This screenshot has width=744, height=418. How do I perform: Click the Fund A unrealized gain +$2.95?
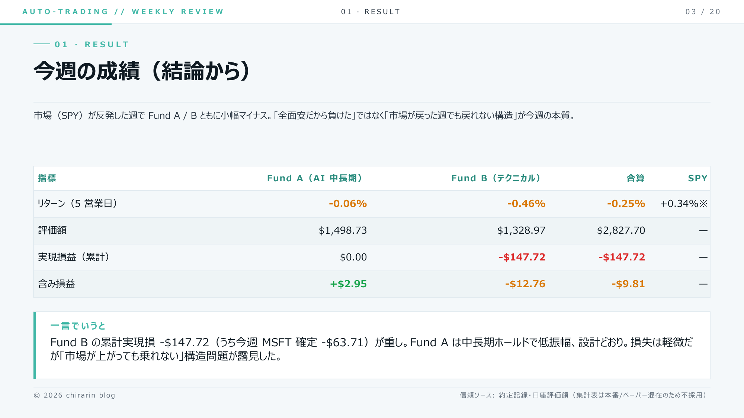349,284
